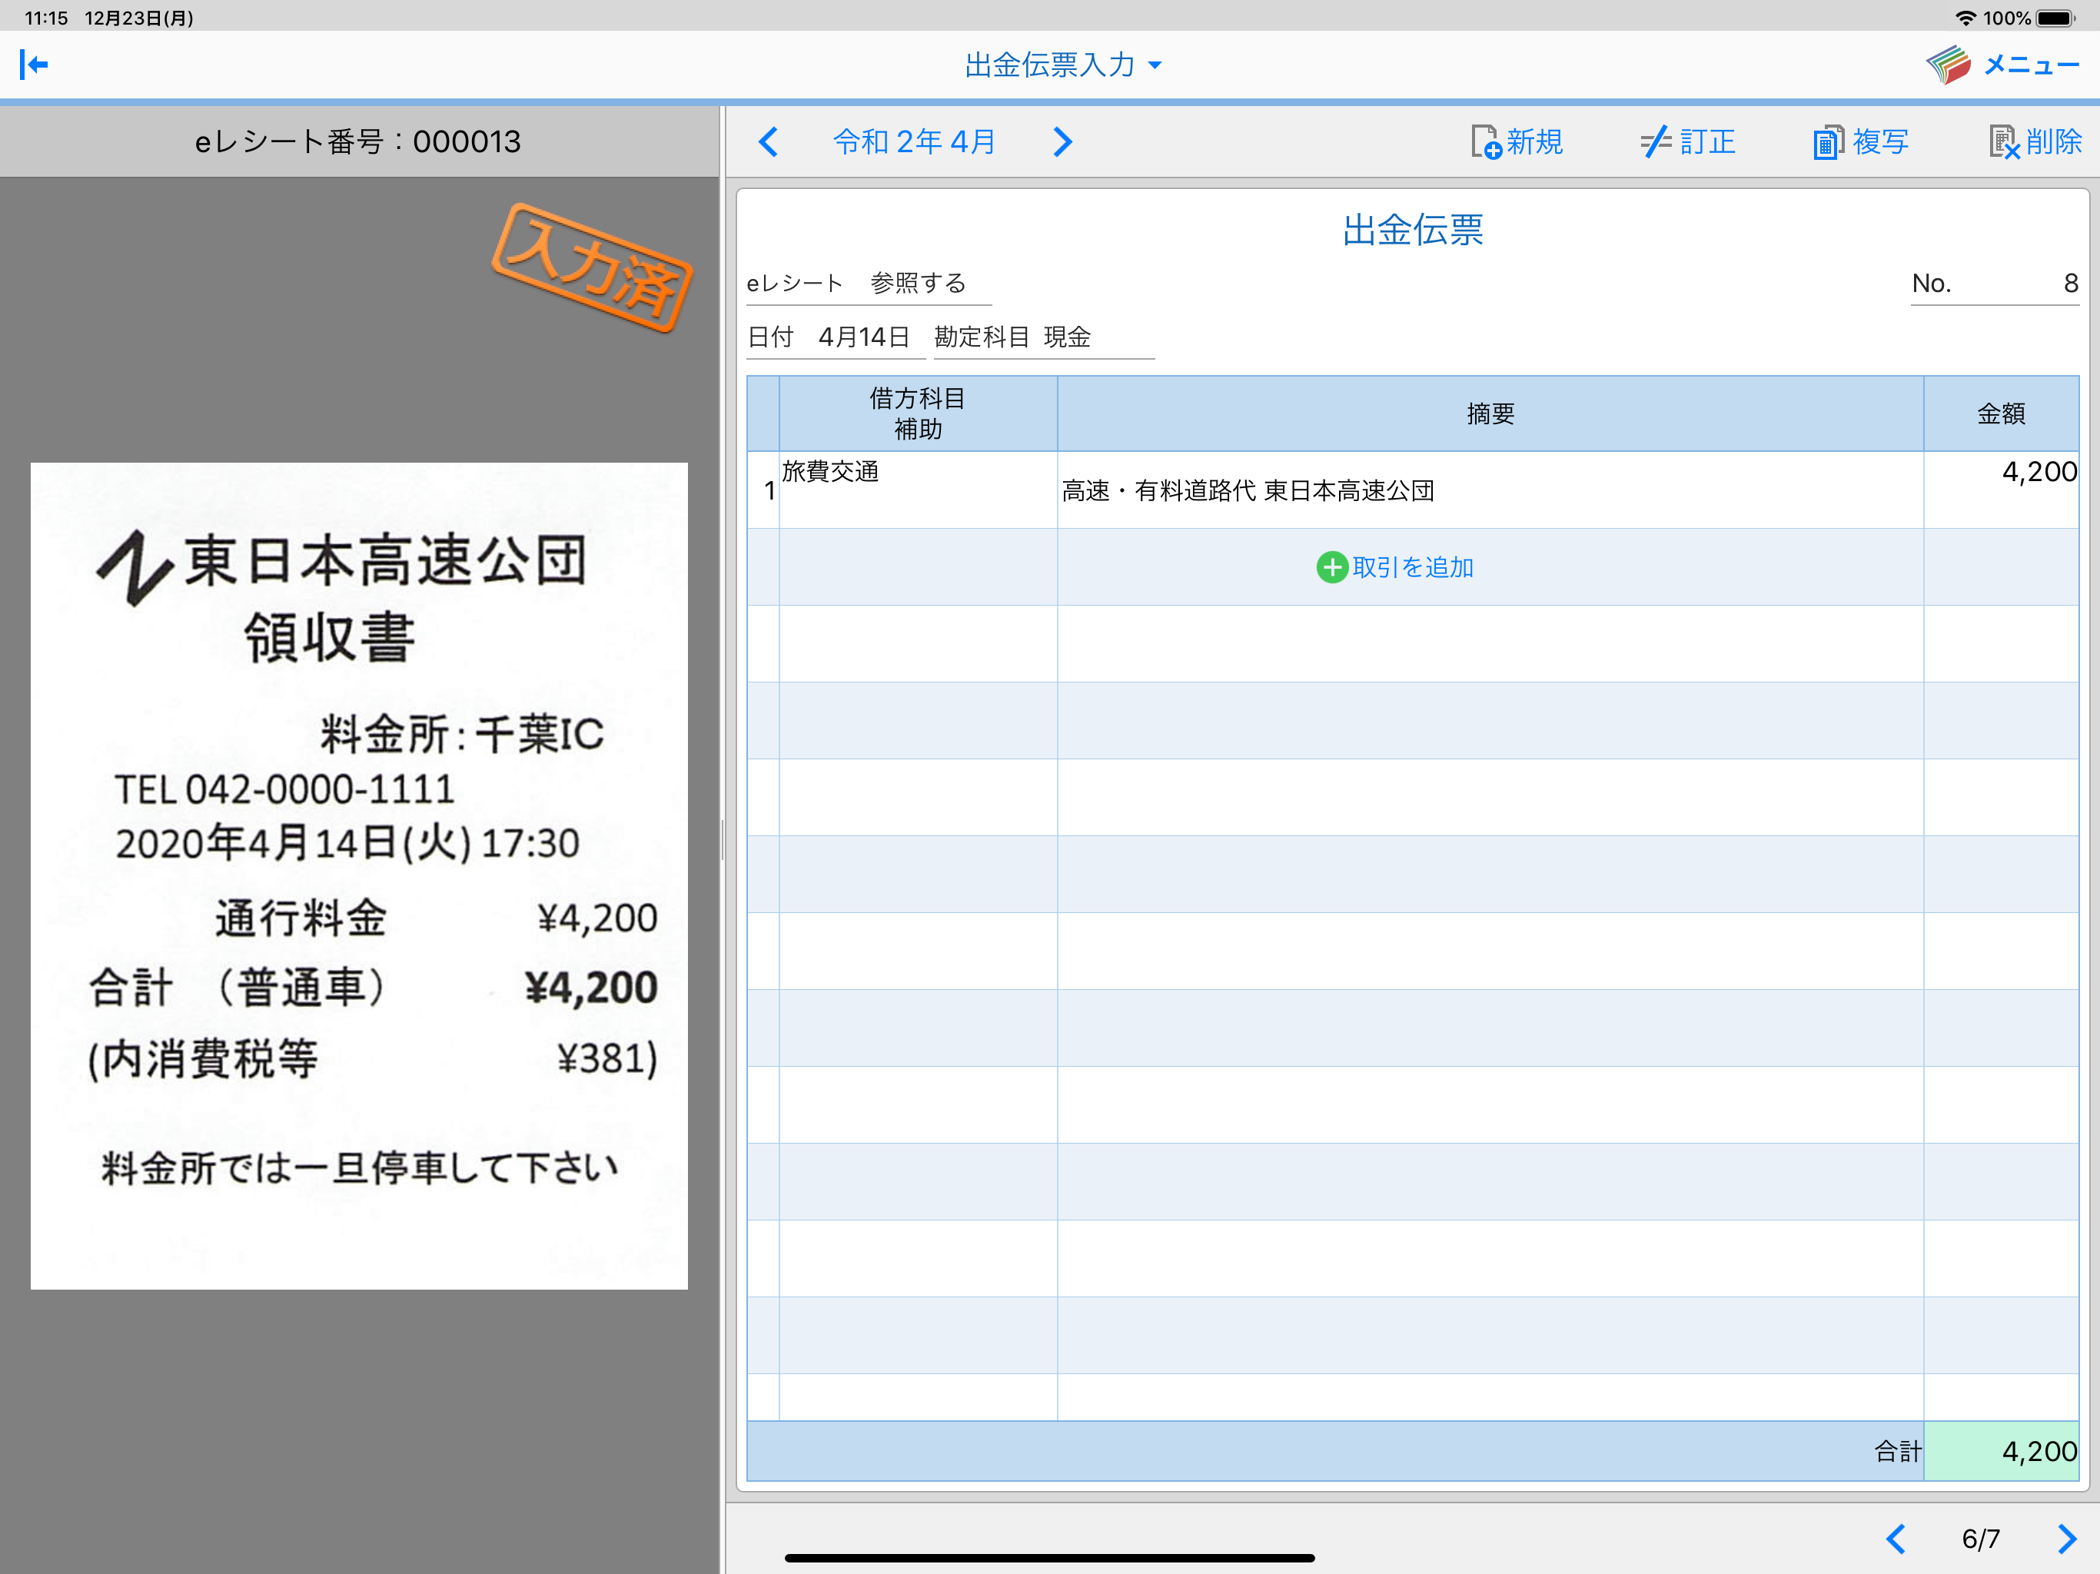Create new slip with 新規
The image size is (2100, 1574).
pyautogui.click(x=1516, y=141)
